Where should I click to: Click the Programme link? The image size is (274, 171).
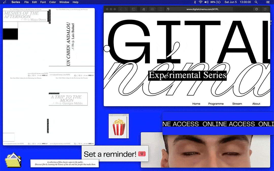tap(216, 104)
